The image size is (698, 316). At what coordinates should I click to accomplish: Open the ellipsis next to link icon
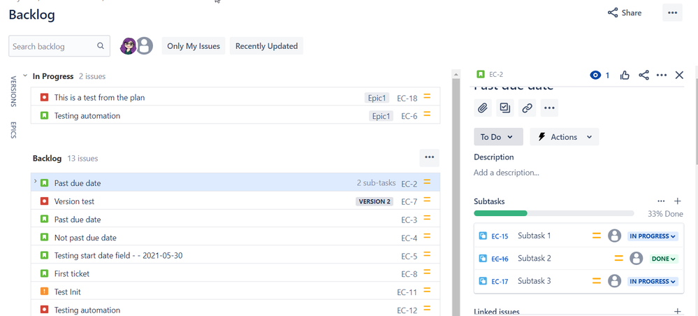[549, 108]
